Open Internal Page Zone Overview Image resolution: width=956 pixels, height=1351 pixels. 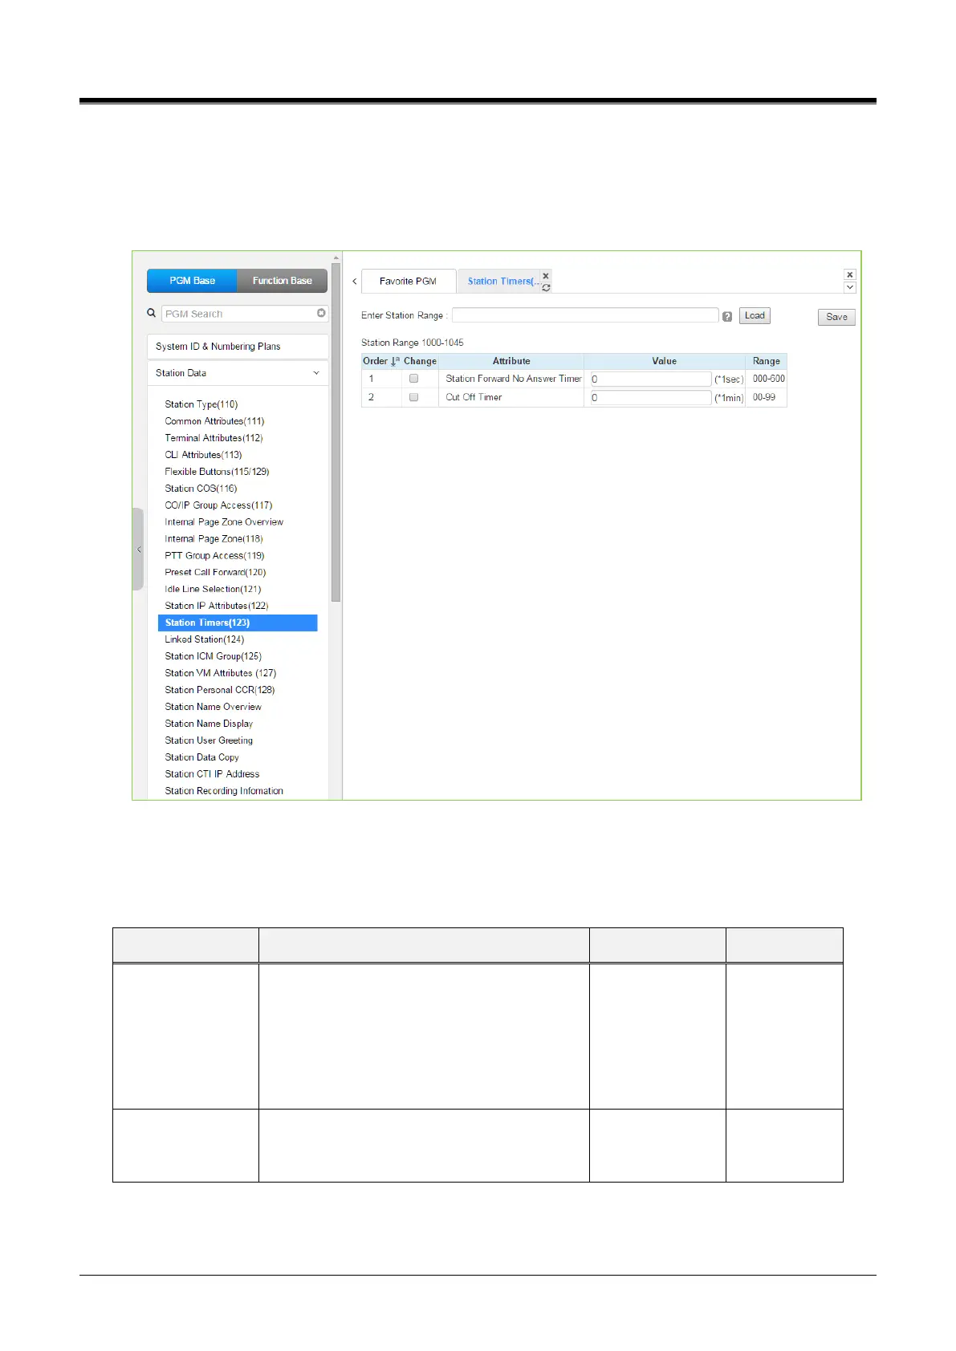(x=224, y=522)
